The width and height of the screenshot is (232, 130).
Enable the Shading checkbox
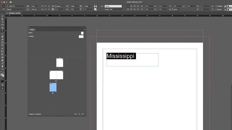216,6
